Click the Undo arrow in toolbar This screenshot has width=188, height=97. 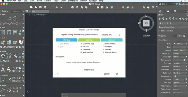[57, 7]
